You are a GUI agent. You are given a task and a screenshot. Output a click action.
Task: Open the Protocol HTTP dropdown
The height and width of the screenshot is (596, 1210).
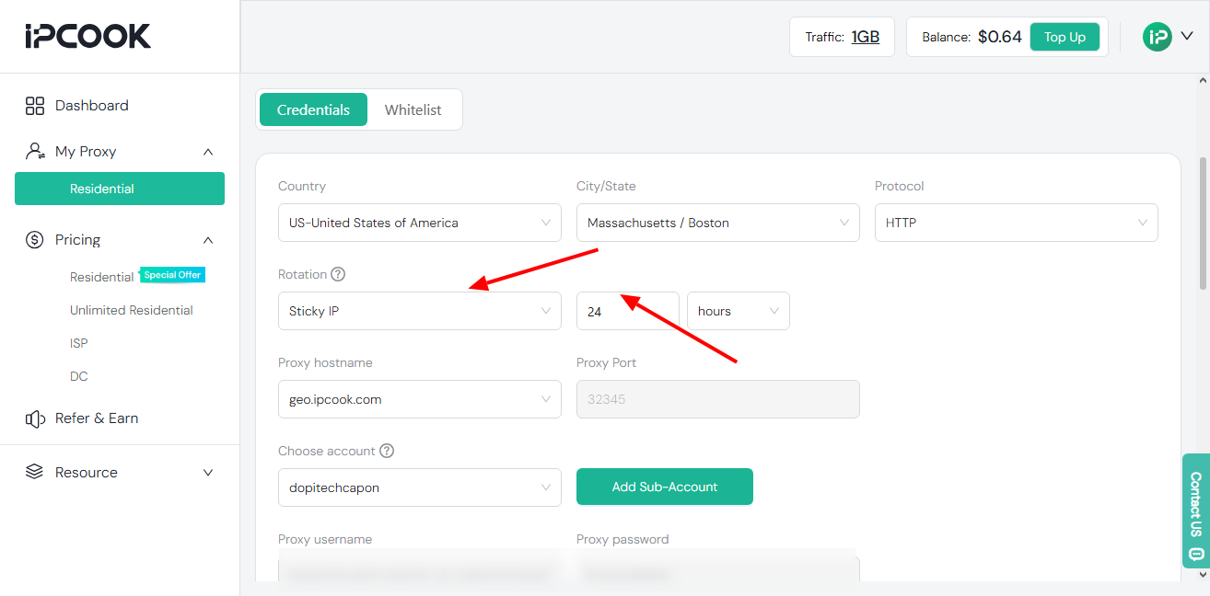(1017, 223)
